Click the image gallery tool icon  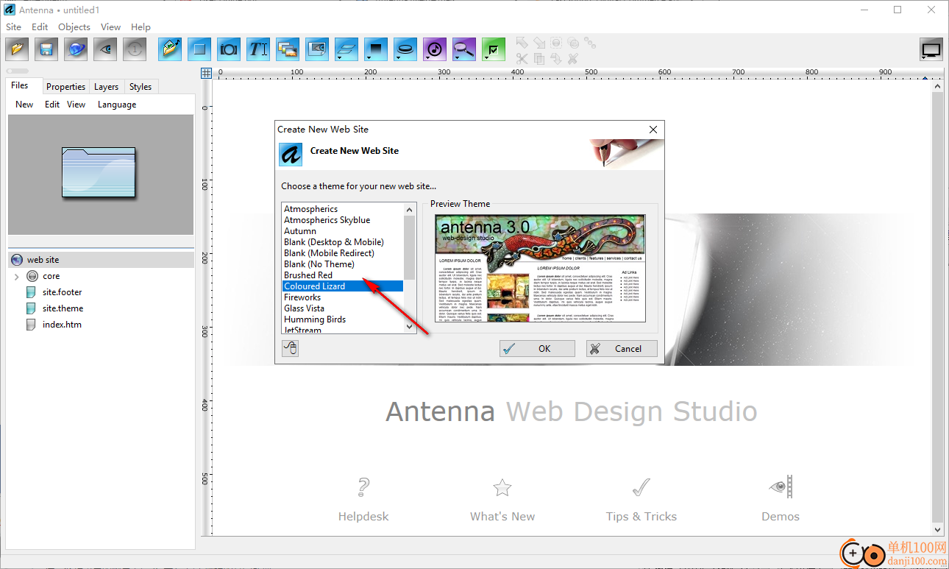pyautogui.click(x=288, y=49)
